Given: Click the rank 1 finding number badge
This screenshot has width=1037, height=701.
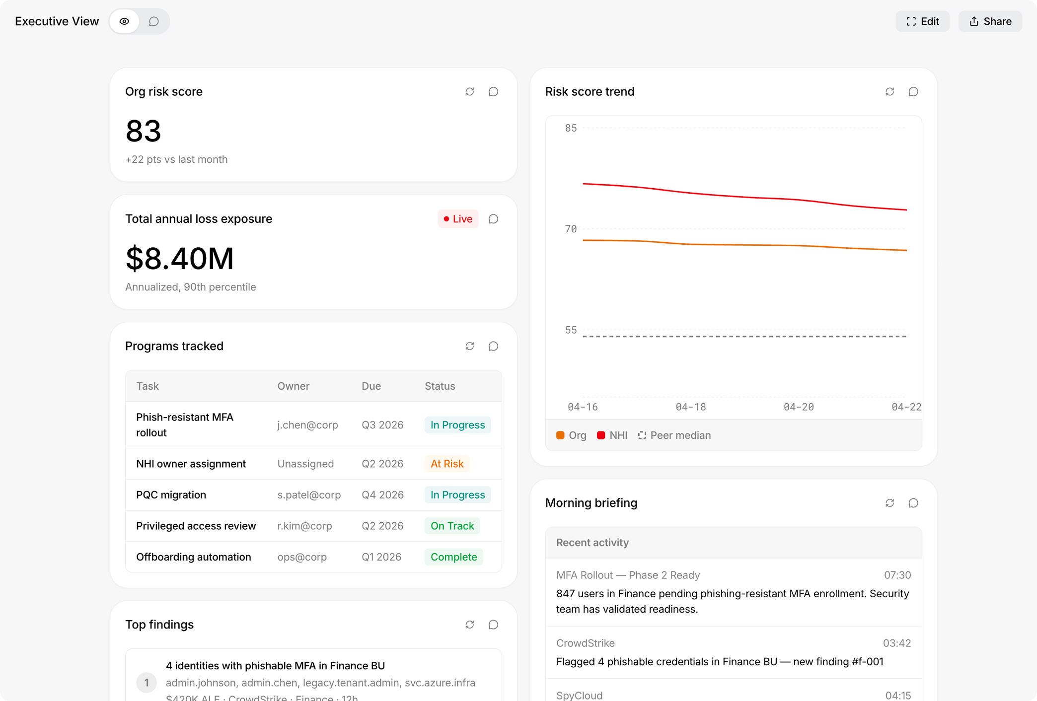Looking at the screenshot, I should tap(147, 683).
